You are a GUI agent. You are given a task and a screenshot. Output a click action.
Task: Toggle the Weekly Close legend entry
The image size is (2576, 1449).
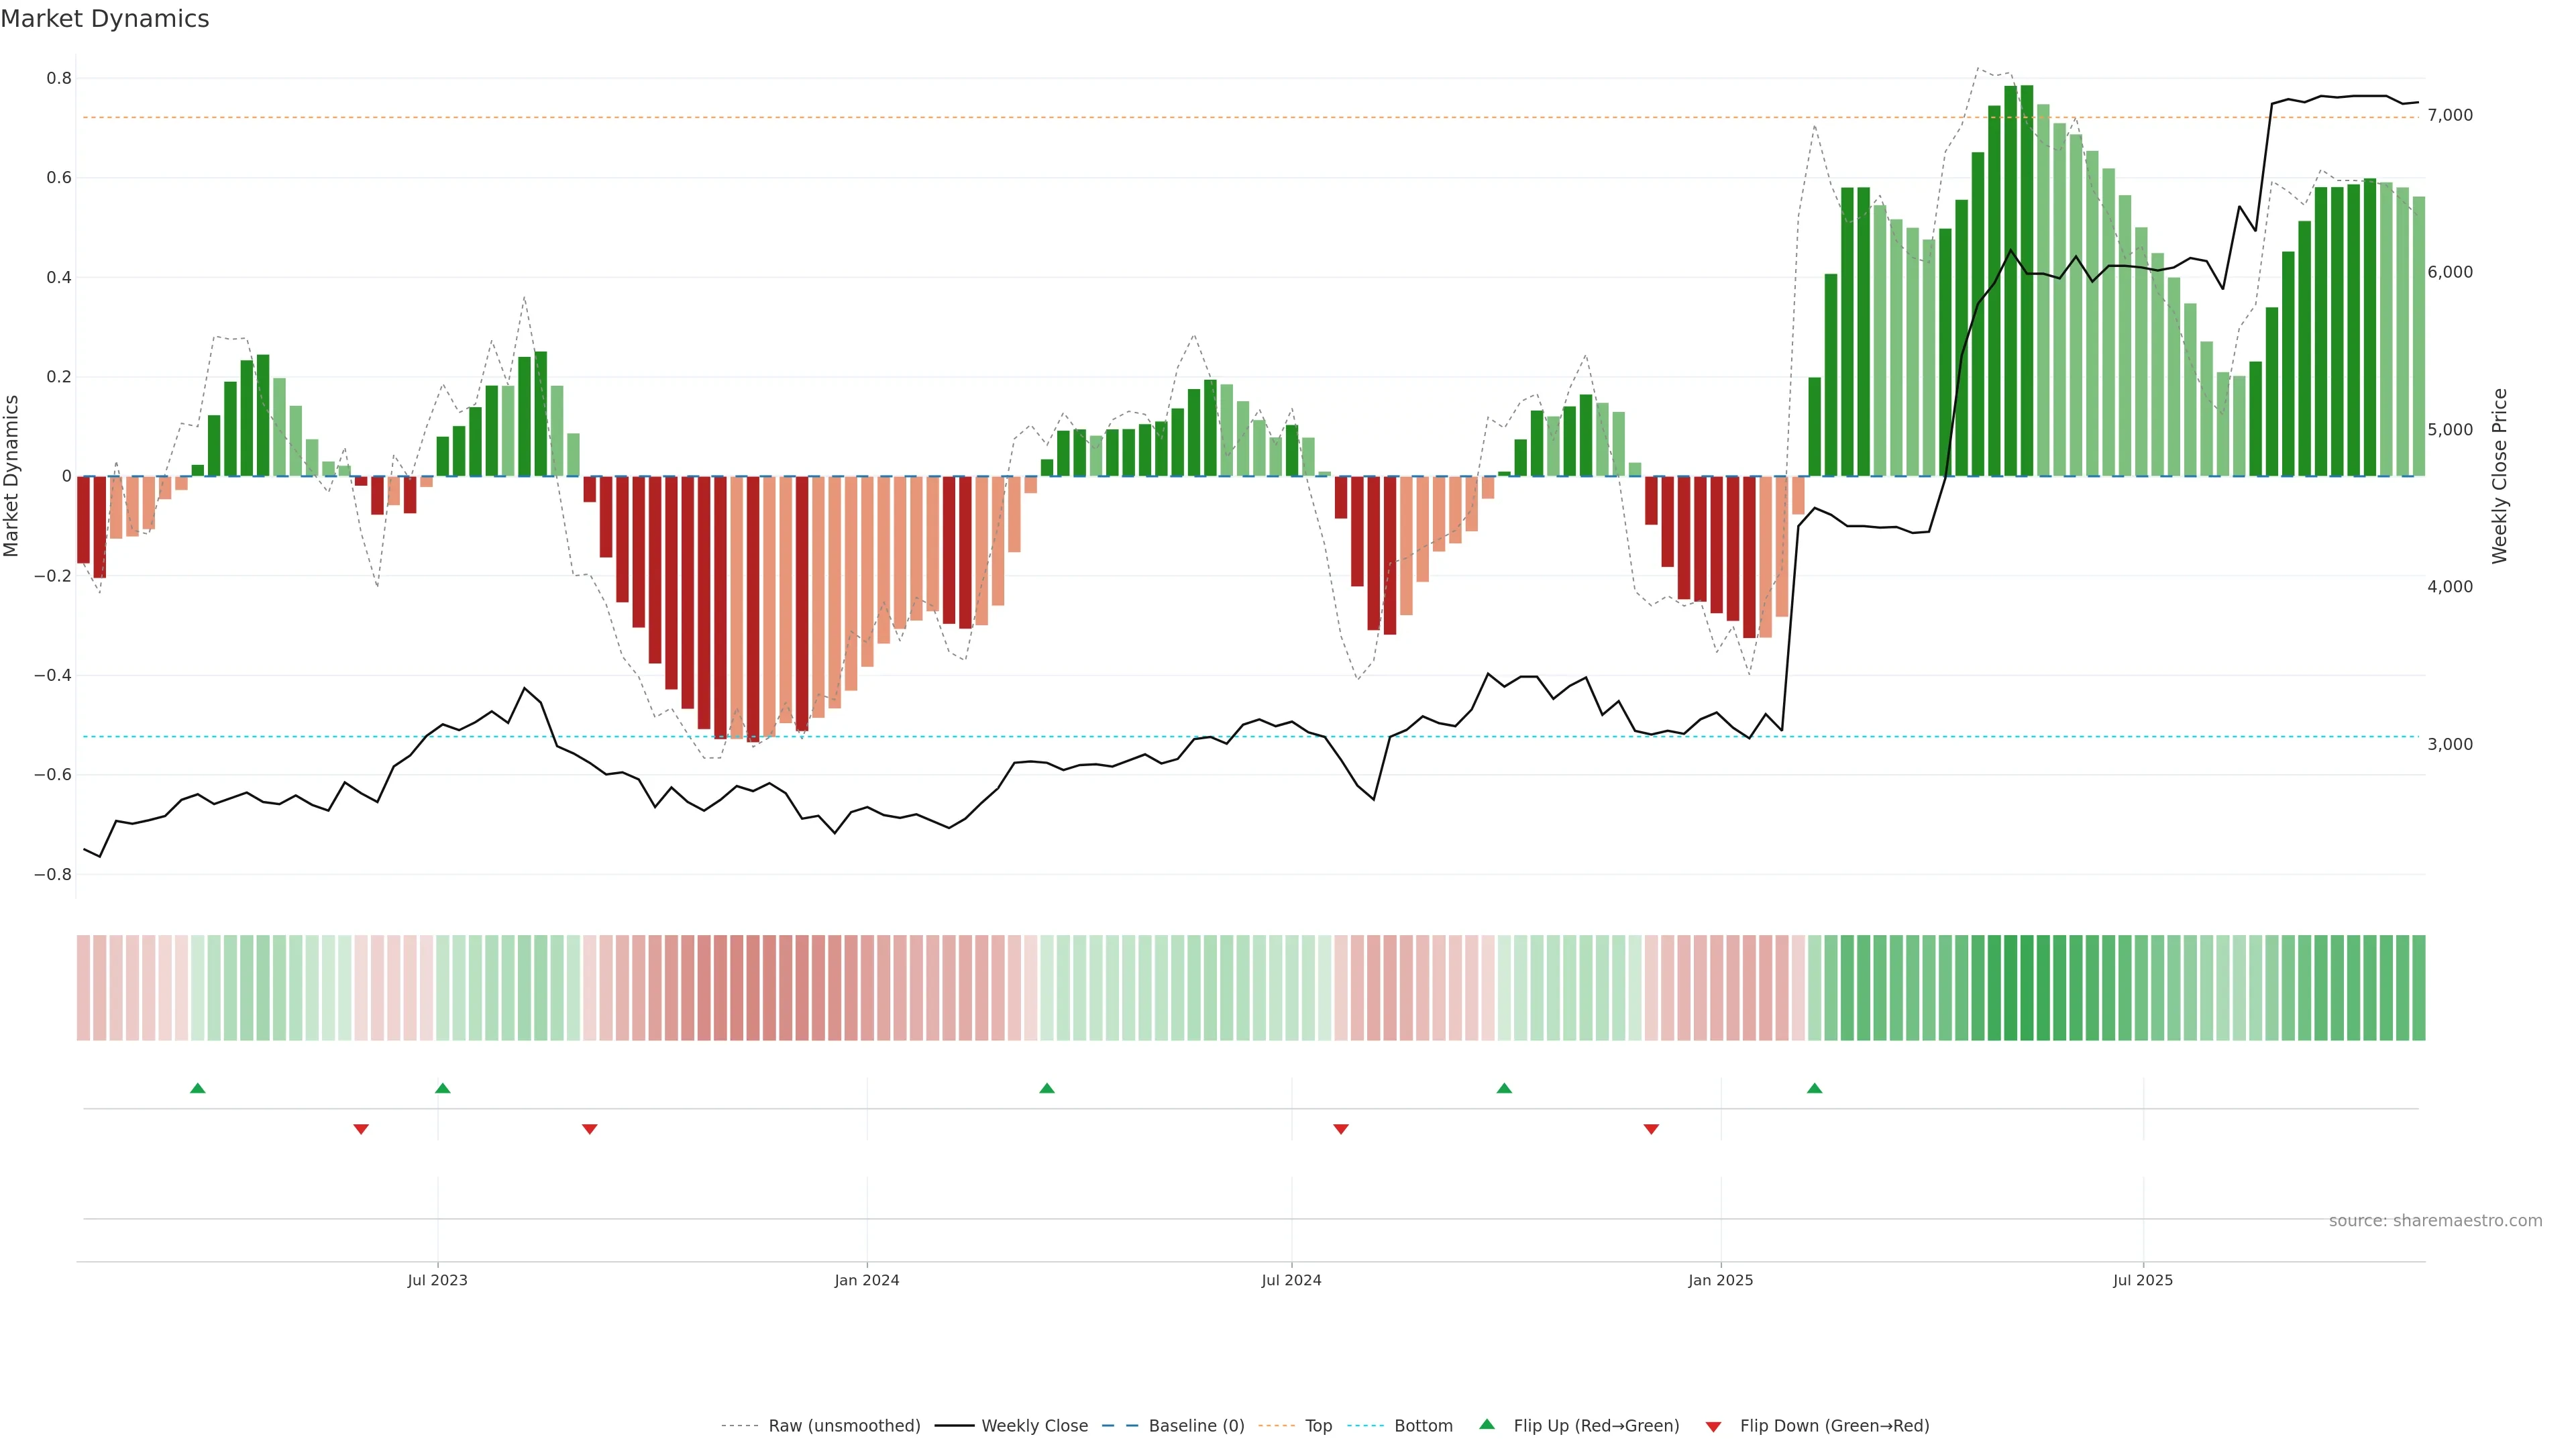pos(1034,1426)
